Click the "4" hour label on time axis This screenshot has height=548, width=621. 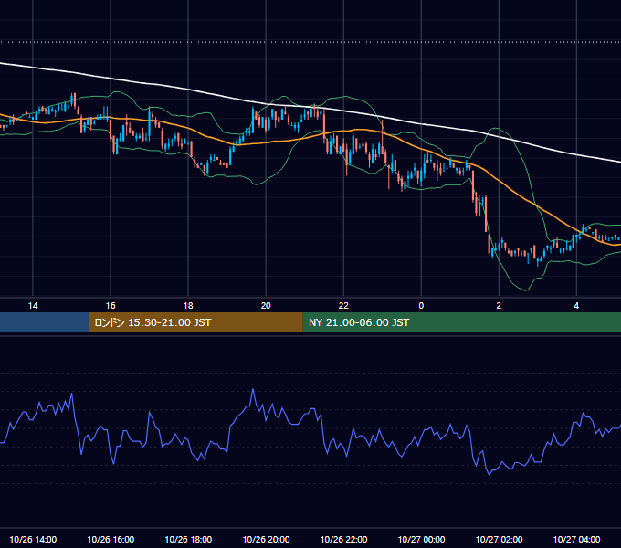(576, 306)
